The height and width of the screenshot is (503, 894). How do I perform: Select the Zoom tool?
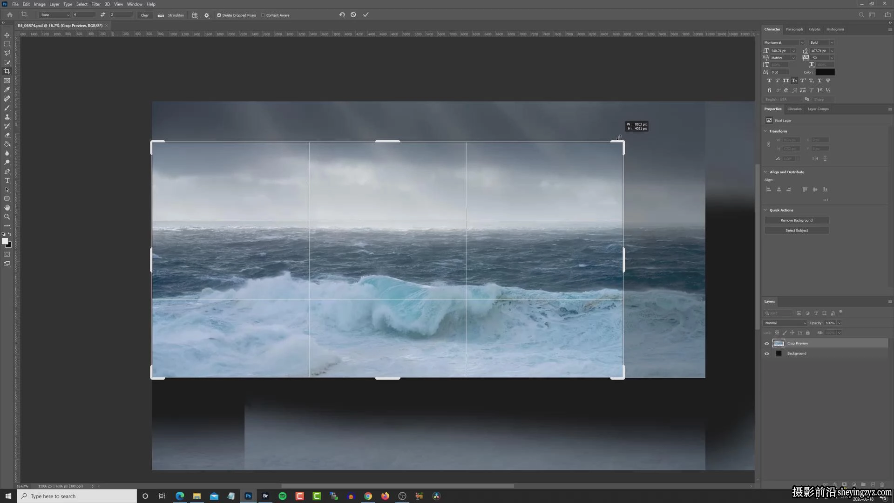click(x=7, y=217)
